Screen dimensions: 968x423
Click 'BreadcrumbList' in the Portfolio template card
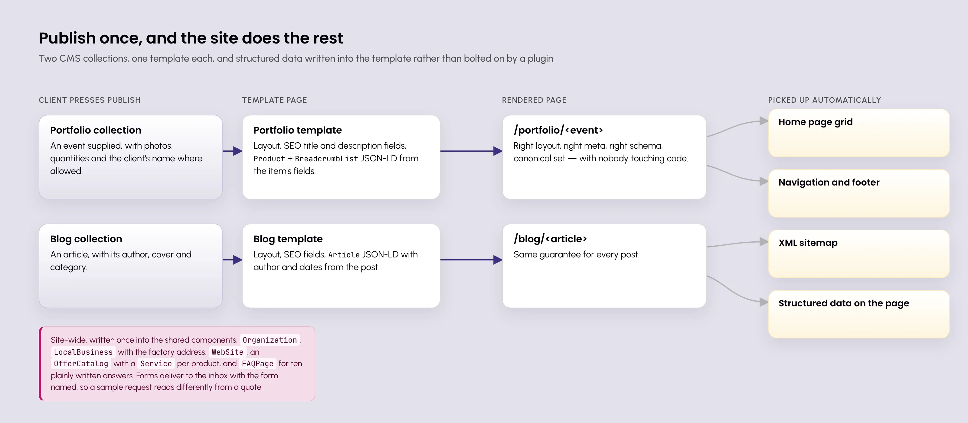point(326,159)
